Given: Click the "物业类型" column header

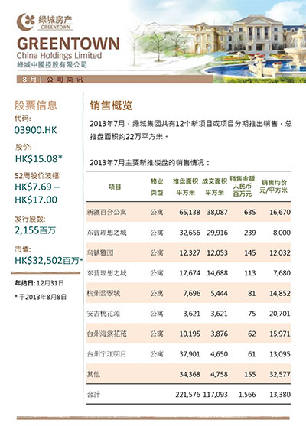Looking at the screenshot, I should (157, 187).
